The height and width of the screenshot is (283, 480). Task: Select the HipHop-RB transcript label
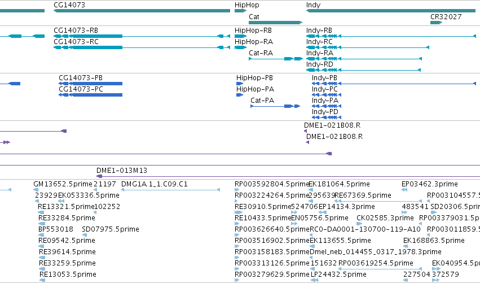[253, 31]
